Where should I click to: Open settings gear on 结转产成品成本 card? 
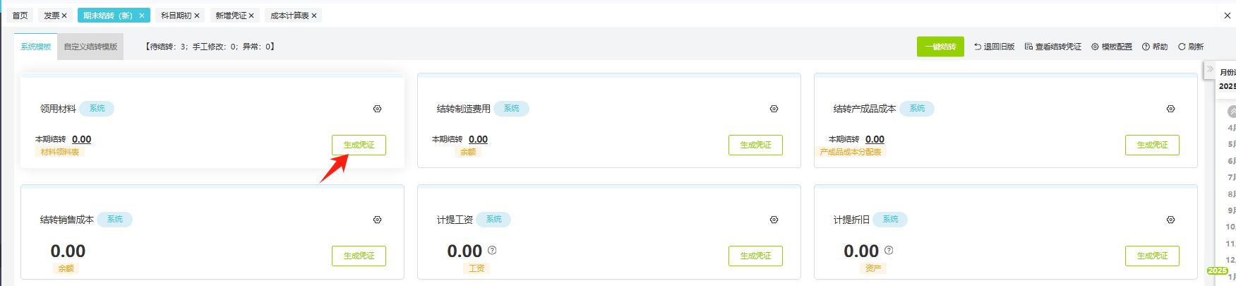coord(1170,109)
